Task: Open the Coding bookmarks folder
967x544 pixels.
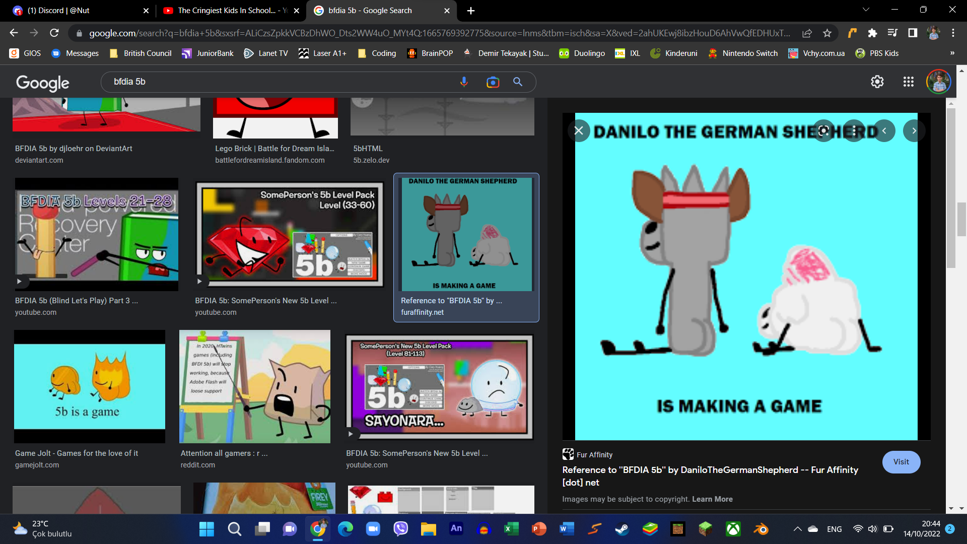Action: coord(377,53)
